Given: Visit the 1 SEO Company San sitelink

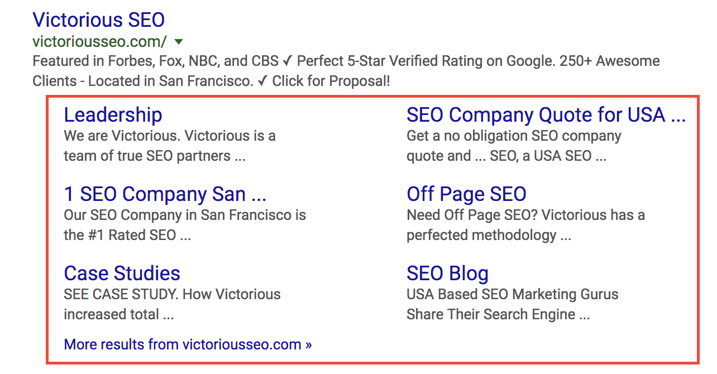Looking at the screenshot, I should 165,194.
